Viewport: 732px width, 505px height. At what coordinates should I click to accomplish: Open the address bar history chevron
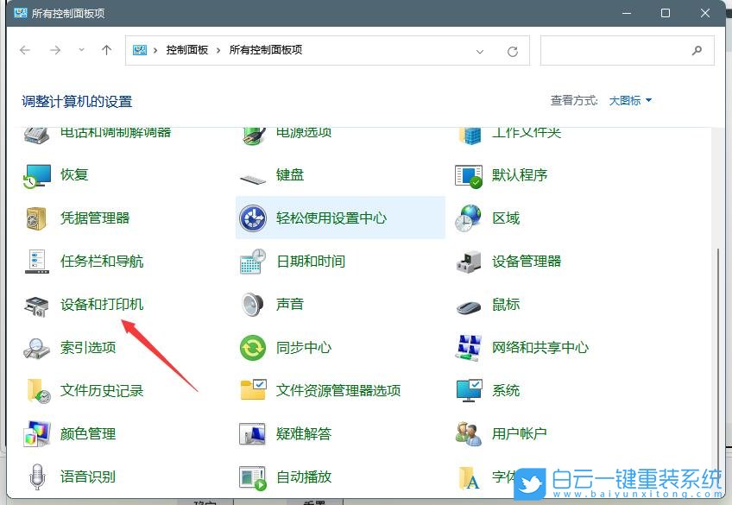pos(480,51)
